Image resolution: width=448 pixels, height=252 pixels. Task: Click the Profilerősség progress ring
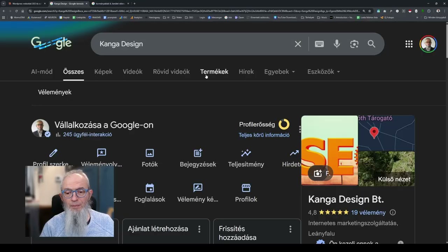point(284,124)
